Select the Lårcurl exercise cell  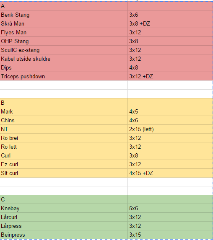coord(64,217)
